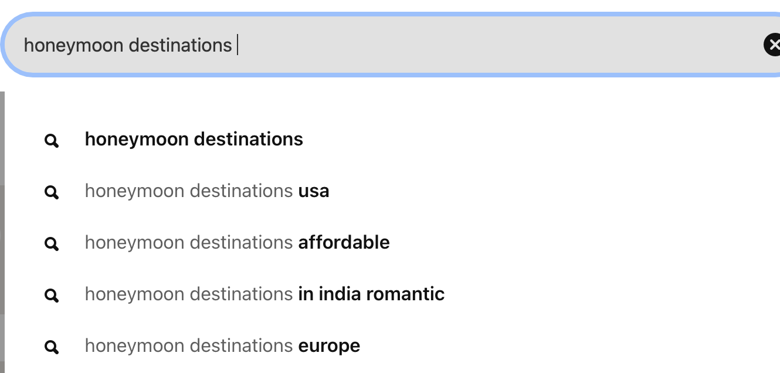Click the bold word 'affordable' in suggestions
The height and width of the screenshot is (373, 780).
344,243
